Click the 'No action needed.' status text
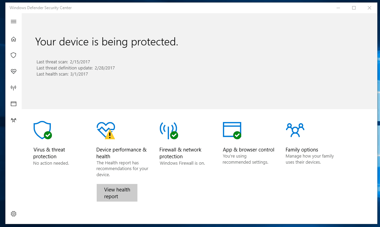 tap(51, 163)
